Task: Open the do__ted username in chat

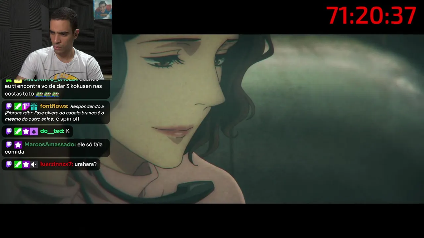Action: tap(52, 131)
